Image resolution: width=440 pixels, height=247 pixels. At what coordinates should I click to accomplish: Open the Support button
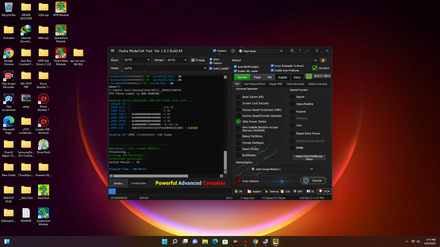[254, 191]
